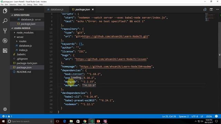Open the File menu

(2, 4)
